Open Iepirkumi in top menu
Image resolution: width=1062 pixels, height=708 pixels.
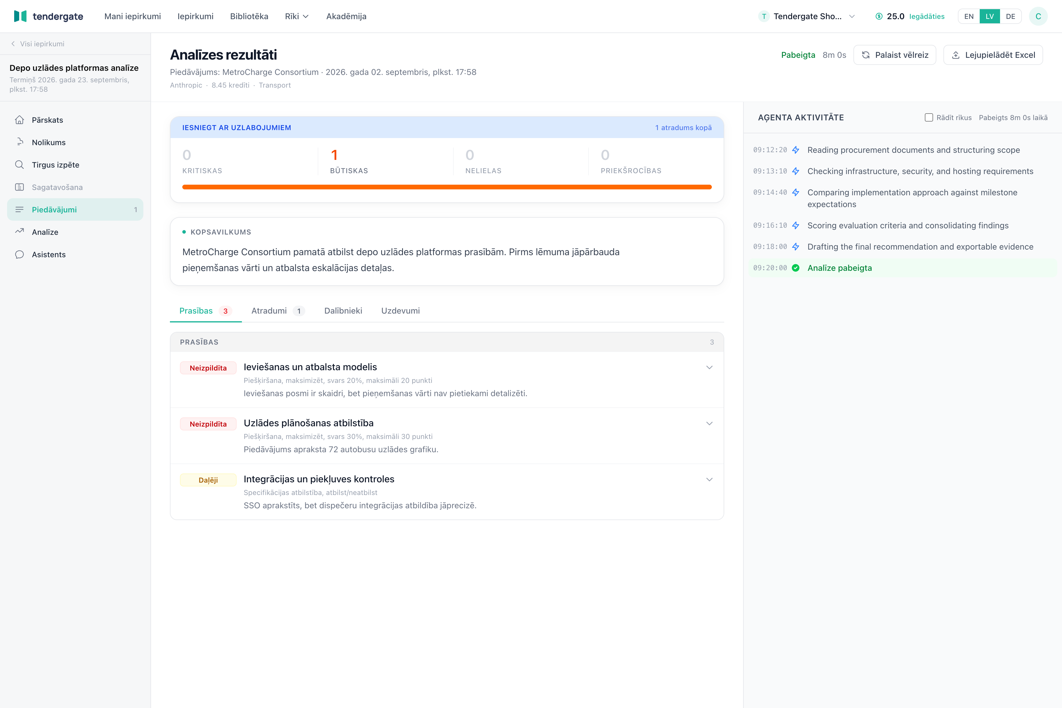pyautogui.click(x=195, y=16)
